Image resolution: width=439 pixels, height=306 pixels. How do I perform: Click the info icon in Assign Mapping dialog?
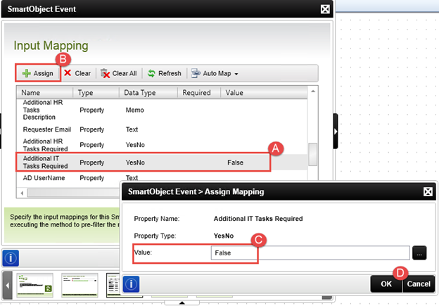(131, 284)
